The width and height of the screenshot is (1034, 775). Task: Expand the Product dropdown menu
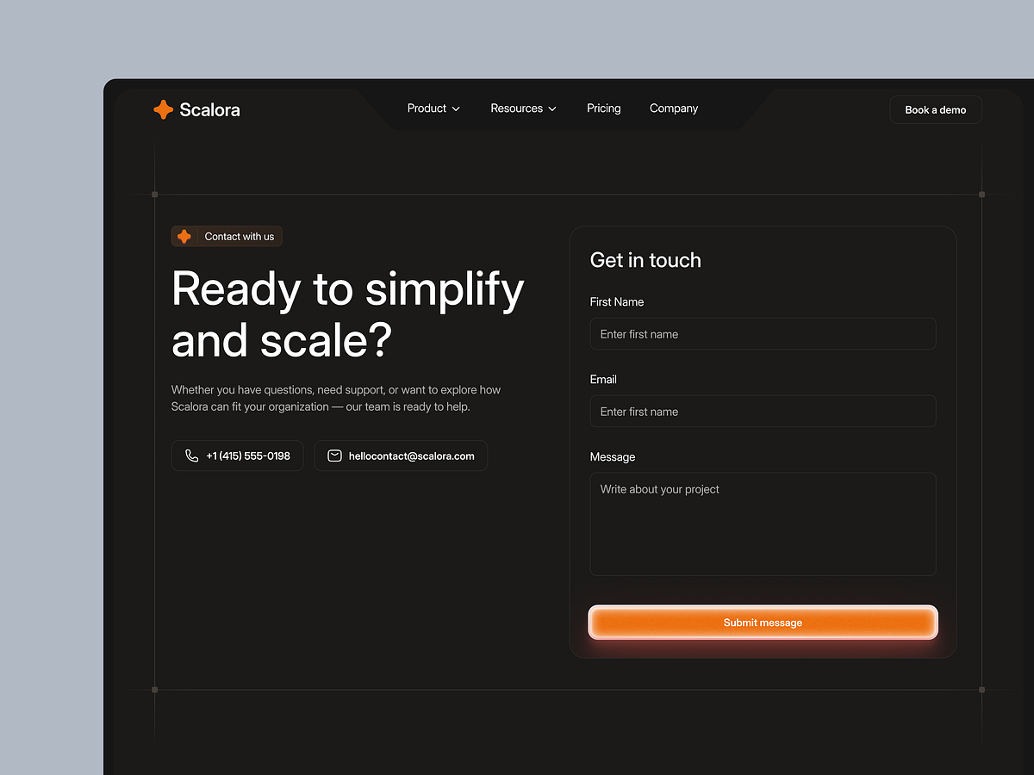point(433,108)
